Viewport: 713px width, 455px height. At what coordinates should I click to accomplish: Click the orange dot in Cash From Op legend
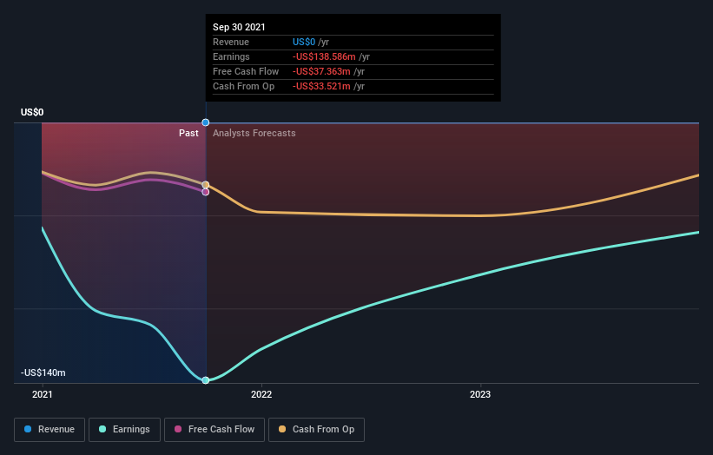(x=282, y=429)
